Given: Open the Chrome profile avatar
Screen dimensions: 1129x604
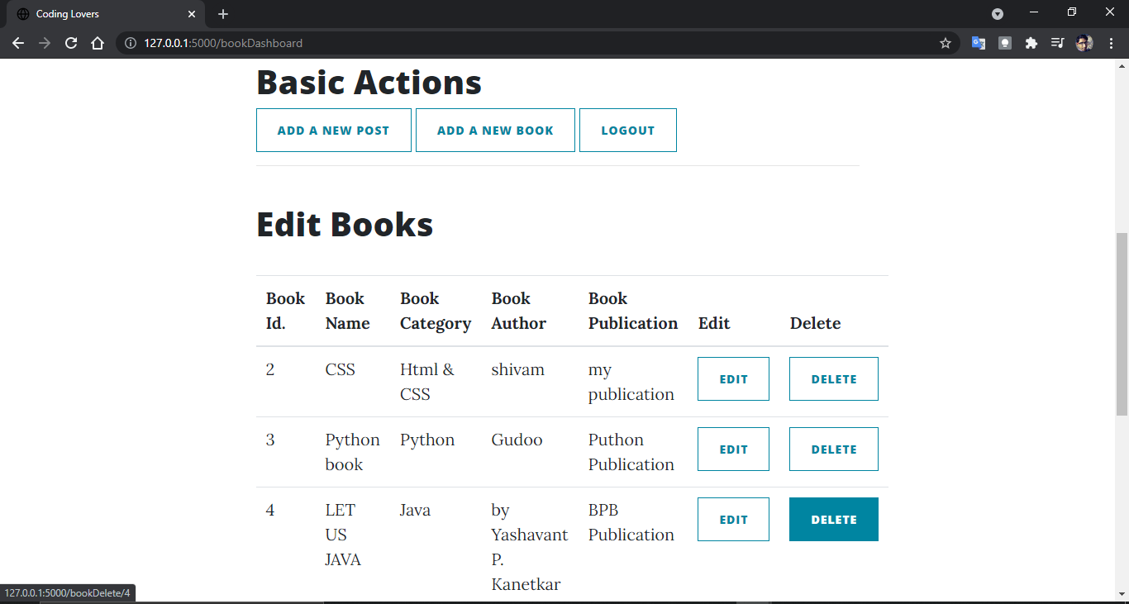Looking at the screenshot, I should [1084, 43].
